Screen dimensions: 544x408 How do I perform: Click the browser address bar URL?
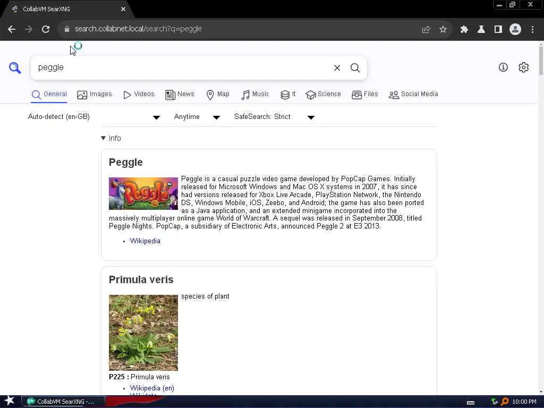[x=138, y=29]
